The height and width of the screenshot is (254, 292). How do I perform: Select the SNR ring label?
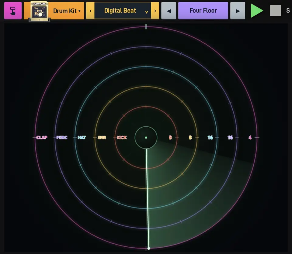click(x=102, y=138)
